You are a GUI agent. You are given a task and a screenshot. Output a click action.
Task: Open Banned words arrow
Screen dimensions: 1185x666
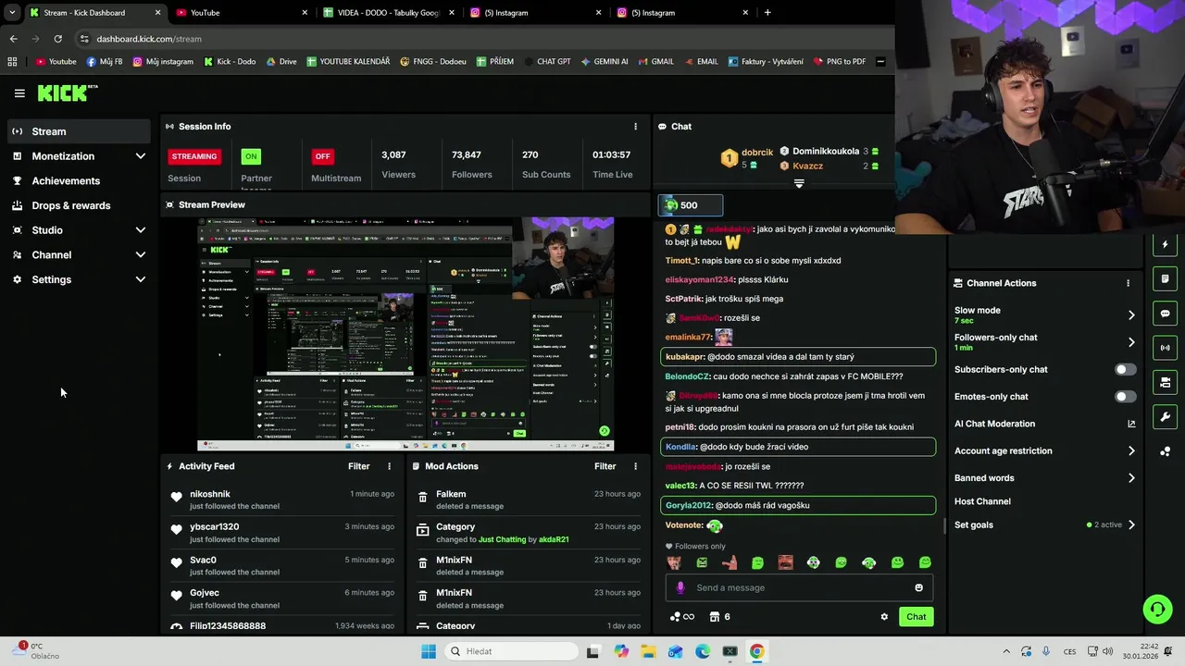(1130, 478)
